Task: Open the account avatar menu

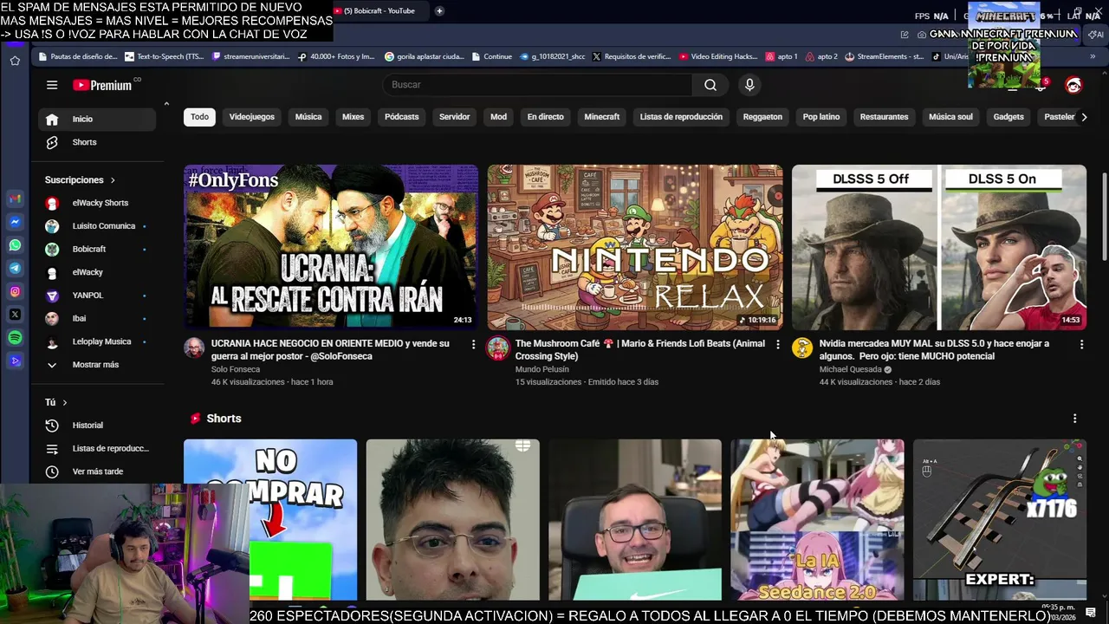Action: pos(1073,85)
